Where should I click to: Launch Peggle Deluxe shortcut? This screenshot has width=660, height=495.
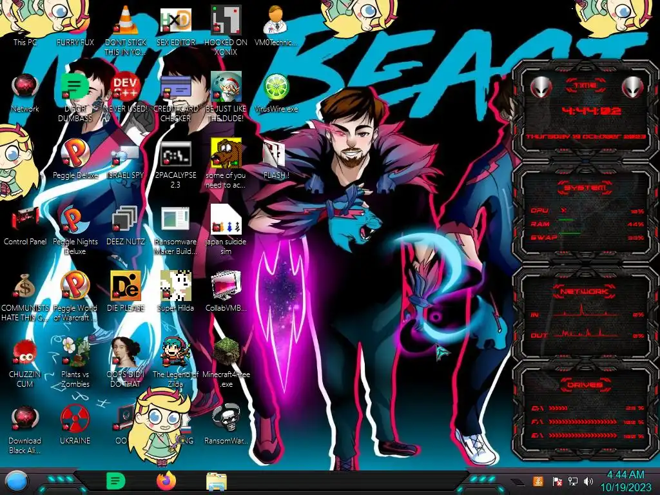point(75,159)
